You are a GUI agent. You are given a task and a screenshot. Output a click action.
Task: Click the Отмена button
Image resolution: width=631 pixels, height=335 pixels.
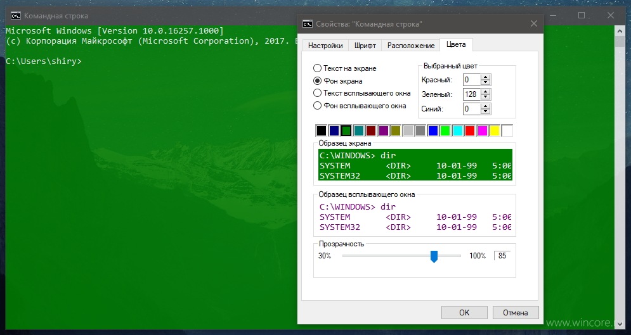(516, 312)
